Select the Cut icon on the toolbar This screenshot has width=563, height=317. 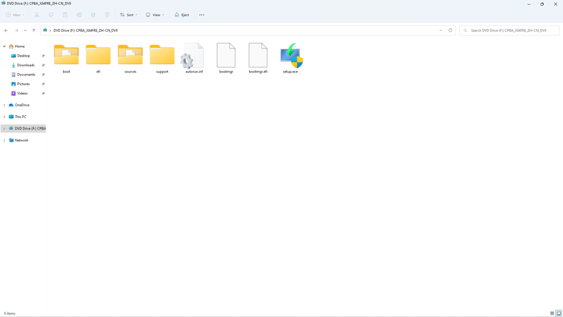tap(36, 15)
